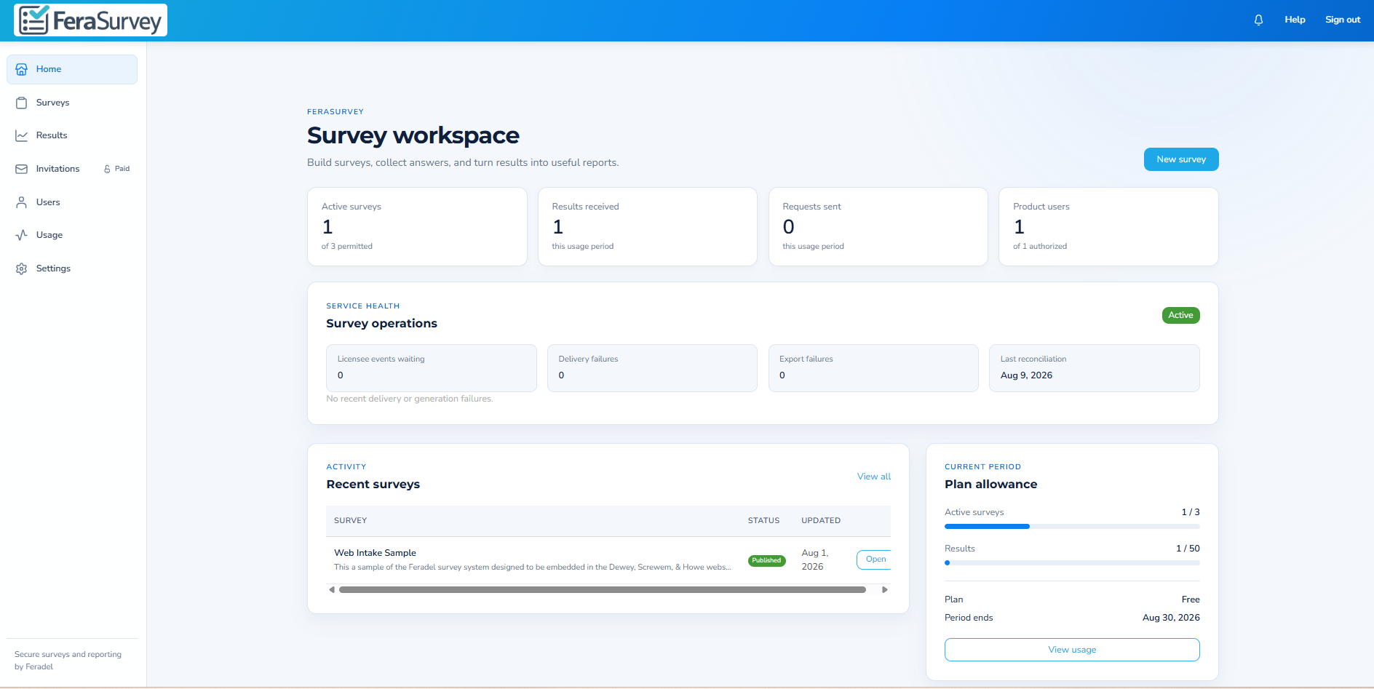Image resolution: width=1374 pixels, height=689 pixels.
Task: Click the Results chart icon
Action: (x=22, y=135)
